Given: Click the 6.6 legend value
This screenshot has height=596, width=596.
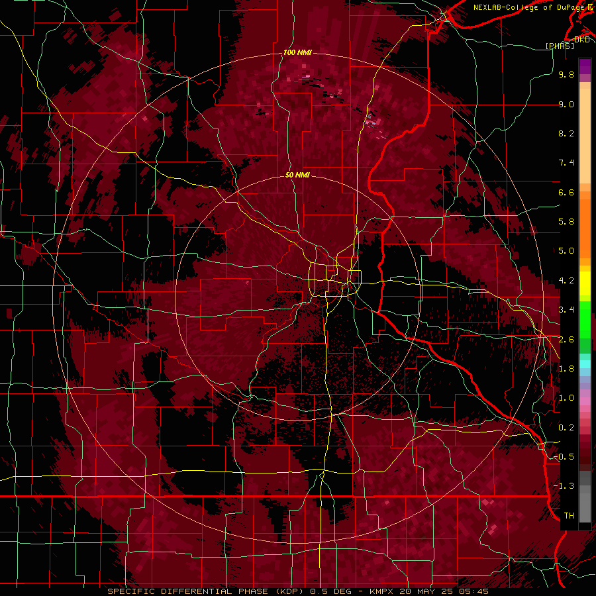Looking at the screenshot, I should (x=566, y=192).
